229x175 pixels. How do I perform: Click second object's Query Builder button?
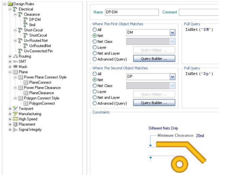point(154,103)
